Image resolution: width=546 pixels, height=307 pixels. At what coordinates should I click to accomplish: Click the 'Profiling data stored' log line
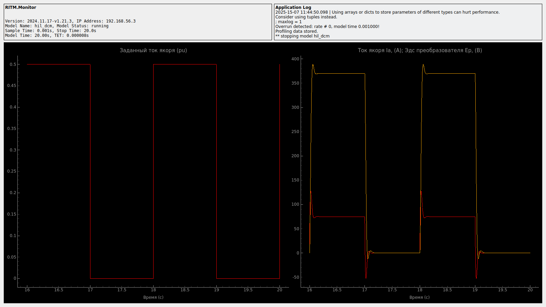pos(296,31)
